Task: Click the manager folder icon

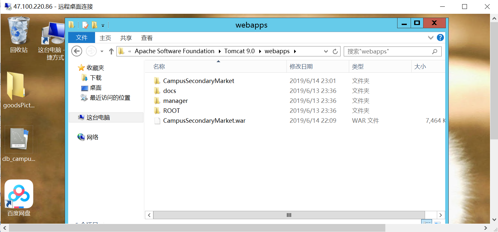Action: tap(157, 101)
